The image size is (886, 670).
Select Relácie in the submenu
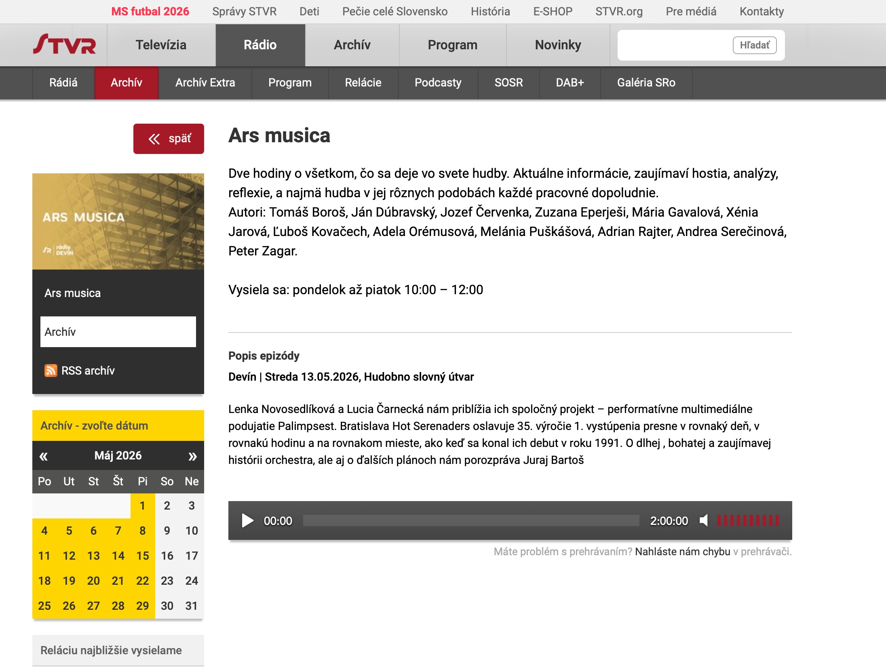tap(363, 83)
